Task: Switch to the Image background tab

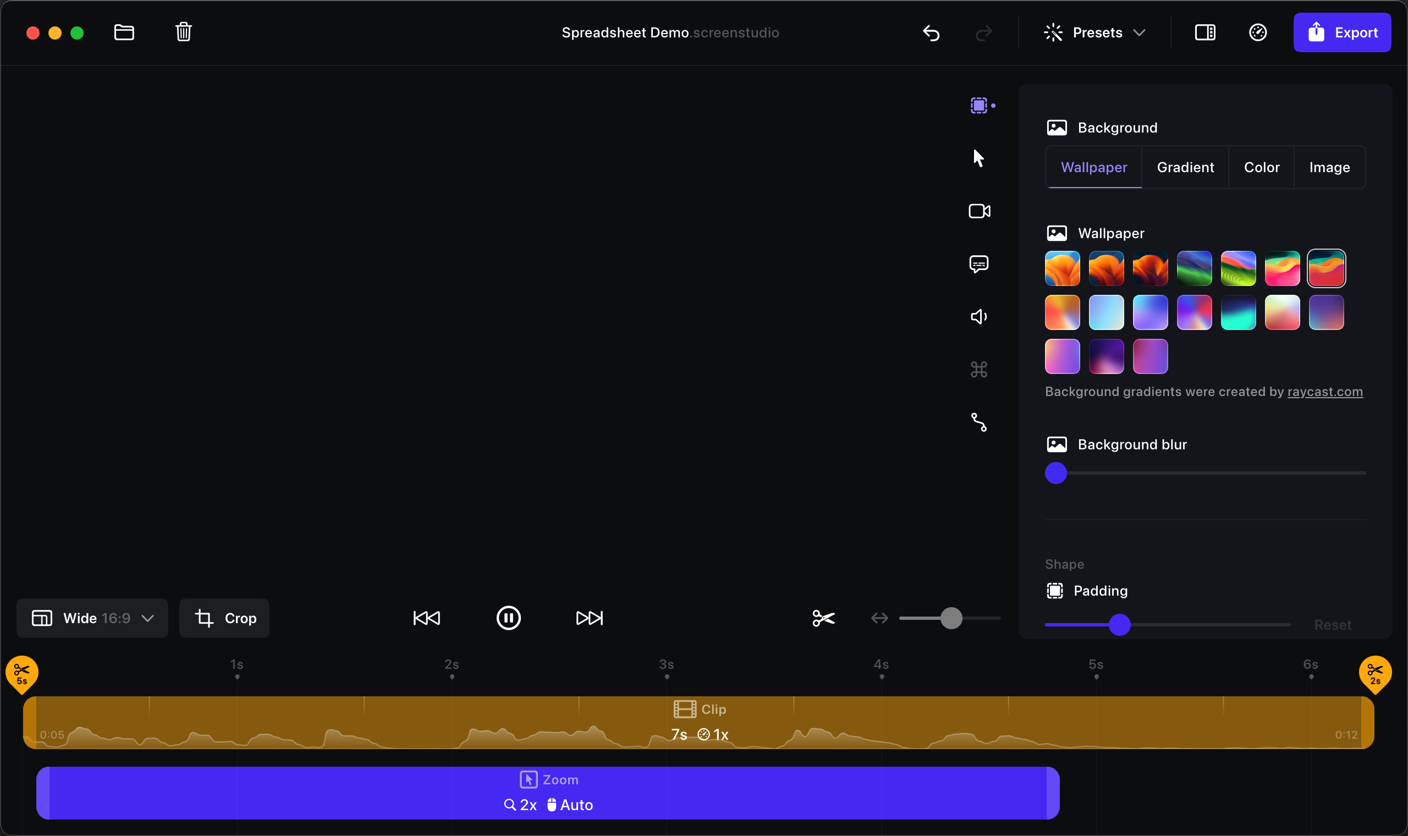Action: (x=1329, y=167)
